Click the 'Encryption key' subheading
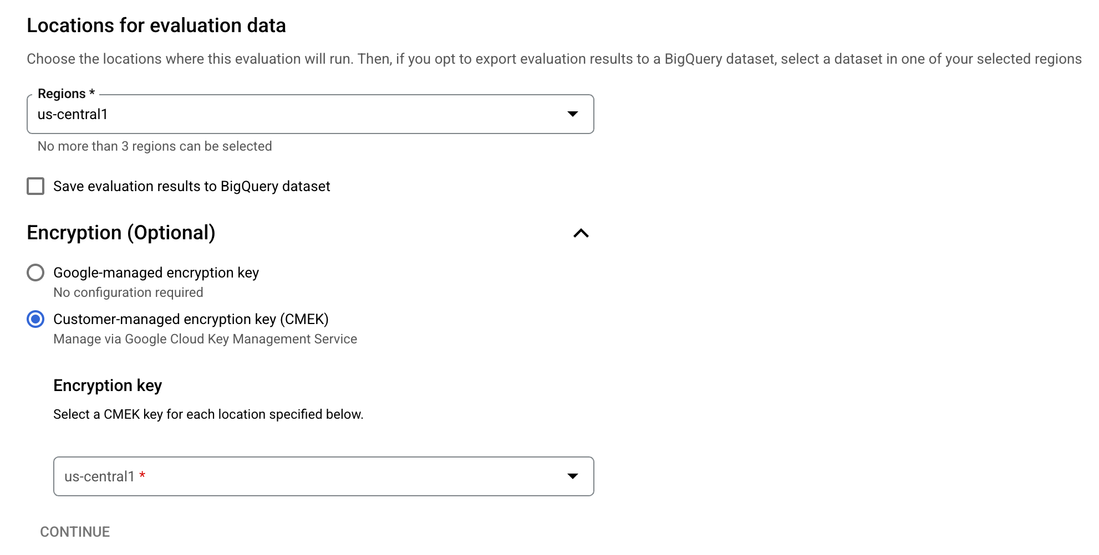This screenshot has width=1099, height=555. point(108,386)
